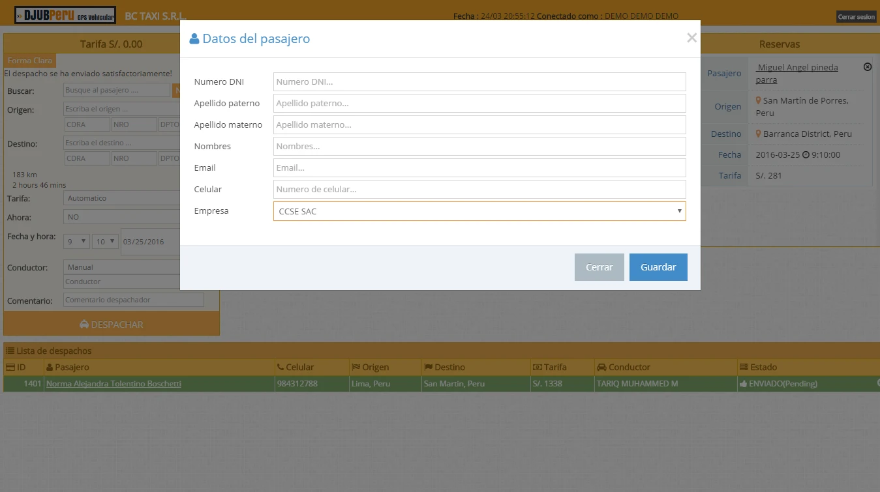Image resolution: width=880 pixels, height=492 pixels.
Task: Click the clock icon in the reservation Fecha
Action: click(x=806, y=155)
